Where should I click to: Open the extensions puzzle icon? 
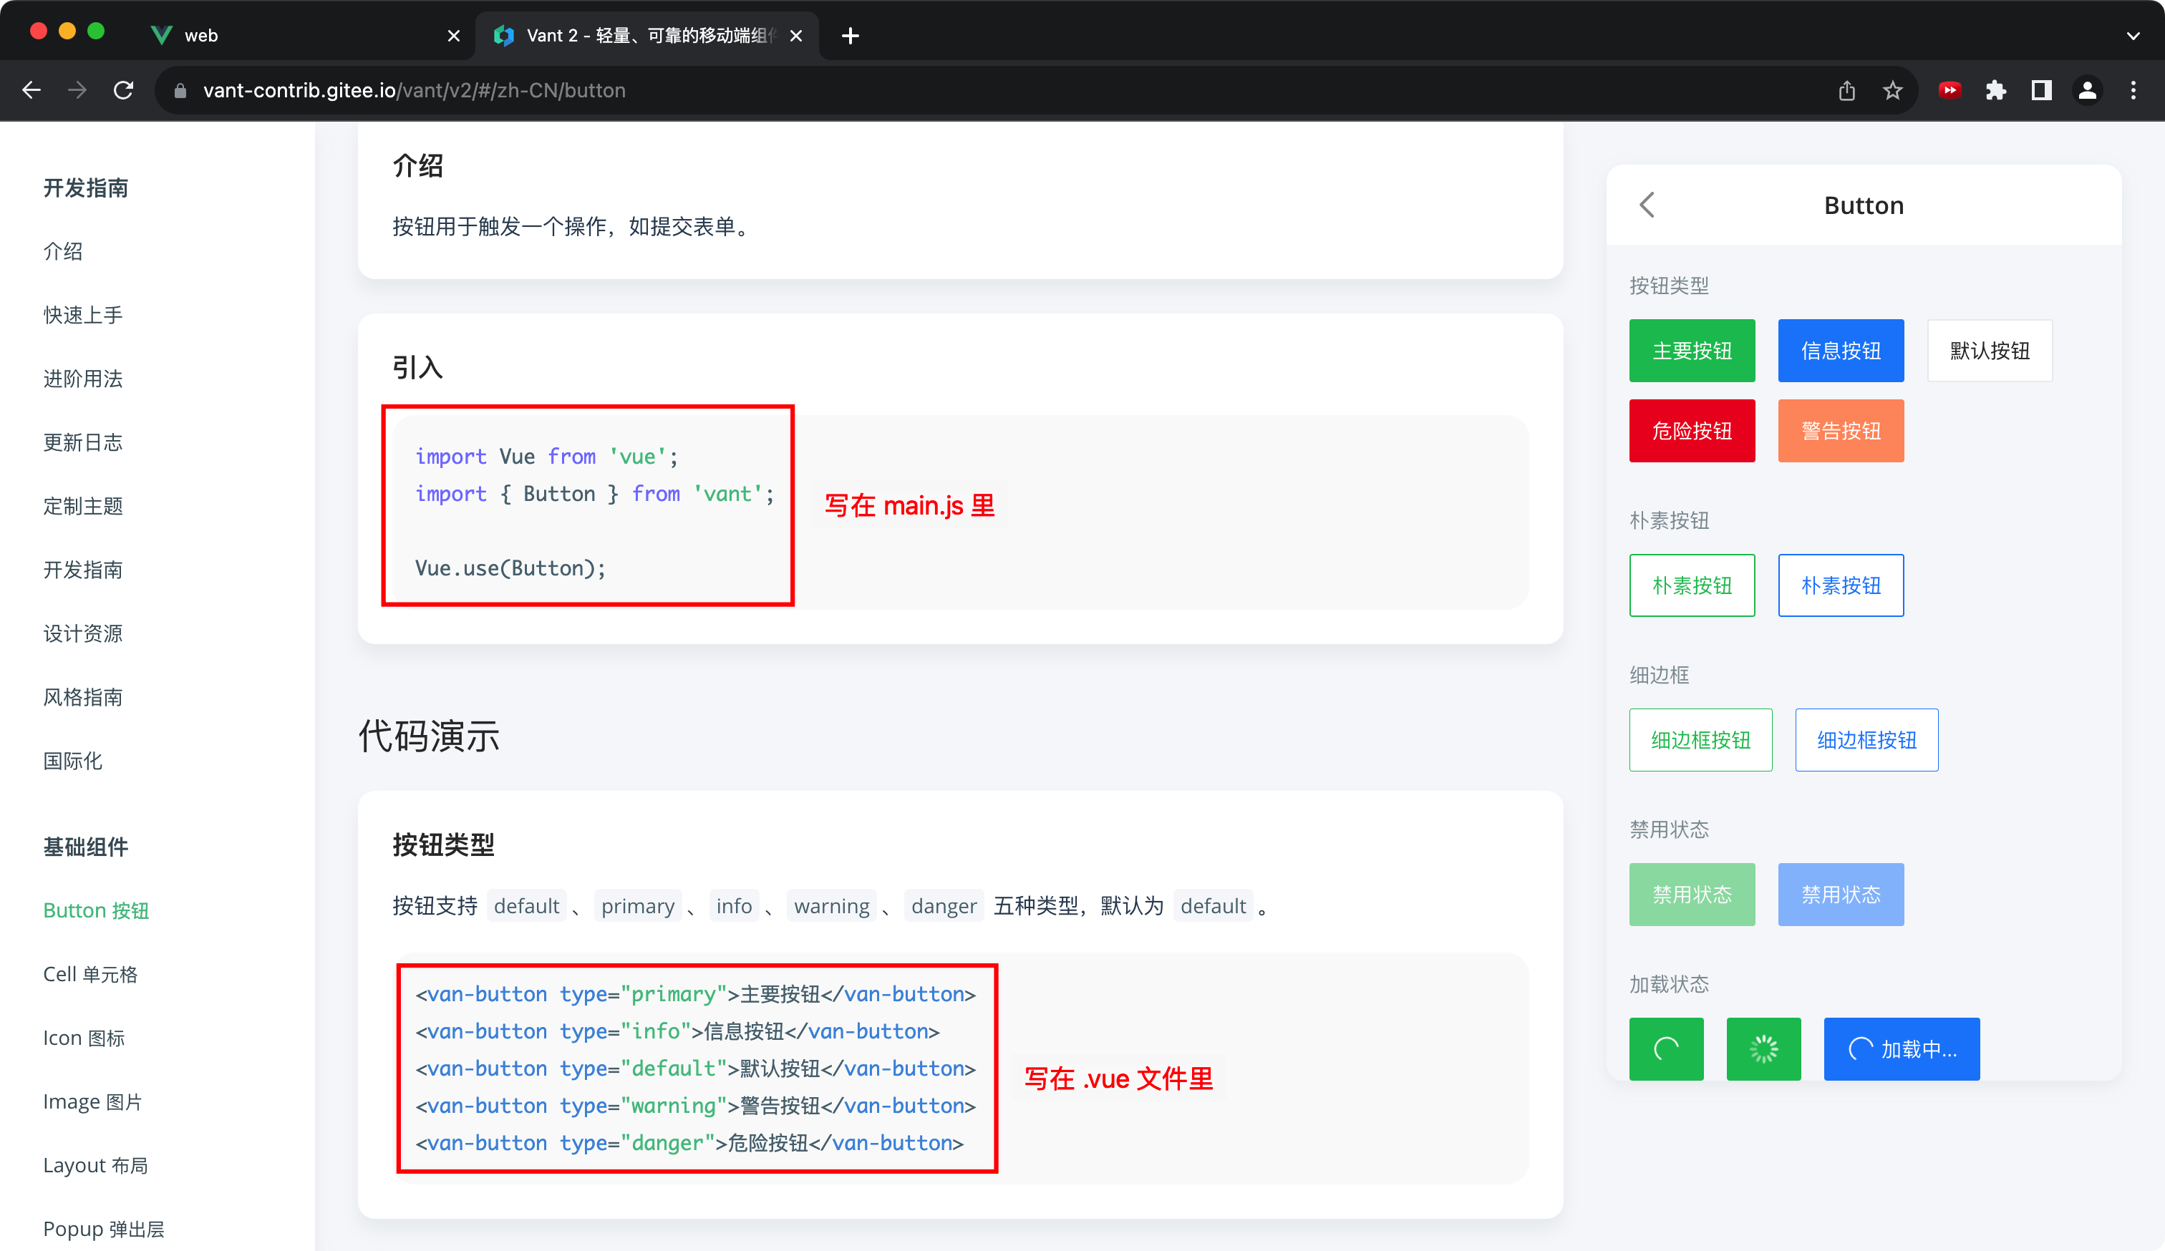[x=1996, y=90]
